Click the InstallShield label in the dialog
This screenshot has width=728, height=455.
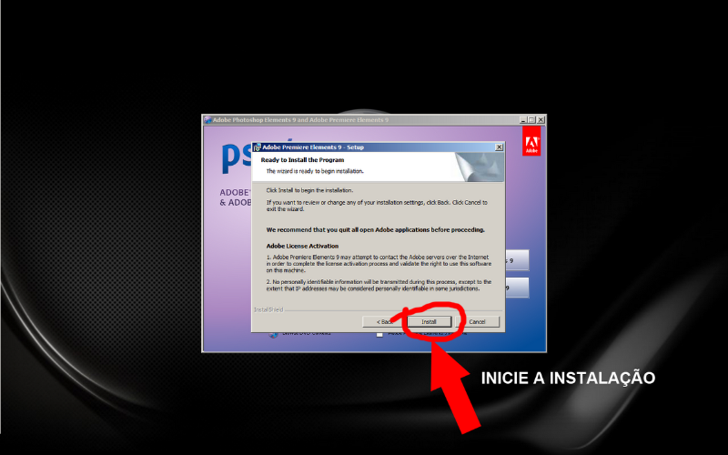click(268, 309)
